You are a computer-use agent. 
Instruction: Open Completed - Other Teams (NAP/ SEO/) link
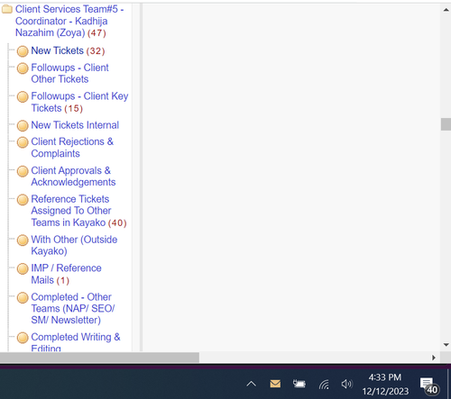(73, 308)
